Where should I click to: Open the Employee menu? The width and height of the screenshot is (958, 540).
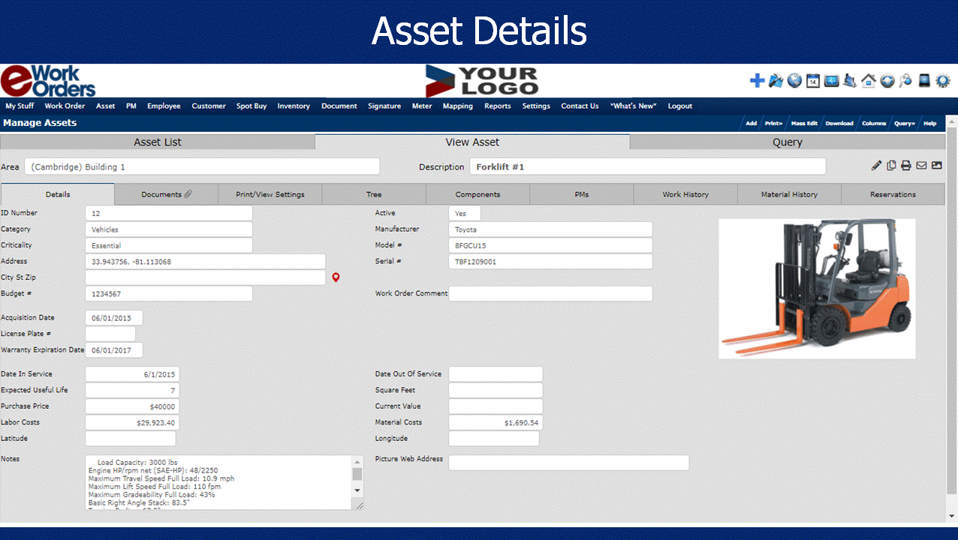point(164,106)
